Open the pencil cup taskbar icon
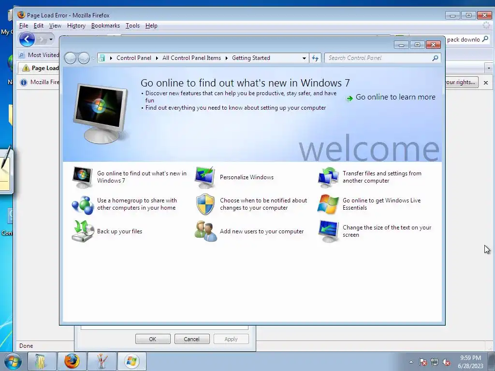Viewport: 495px width, 371px height. pos(102,361)
